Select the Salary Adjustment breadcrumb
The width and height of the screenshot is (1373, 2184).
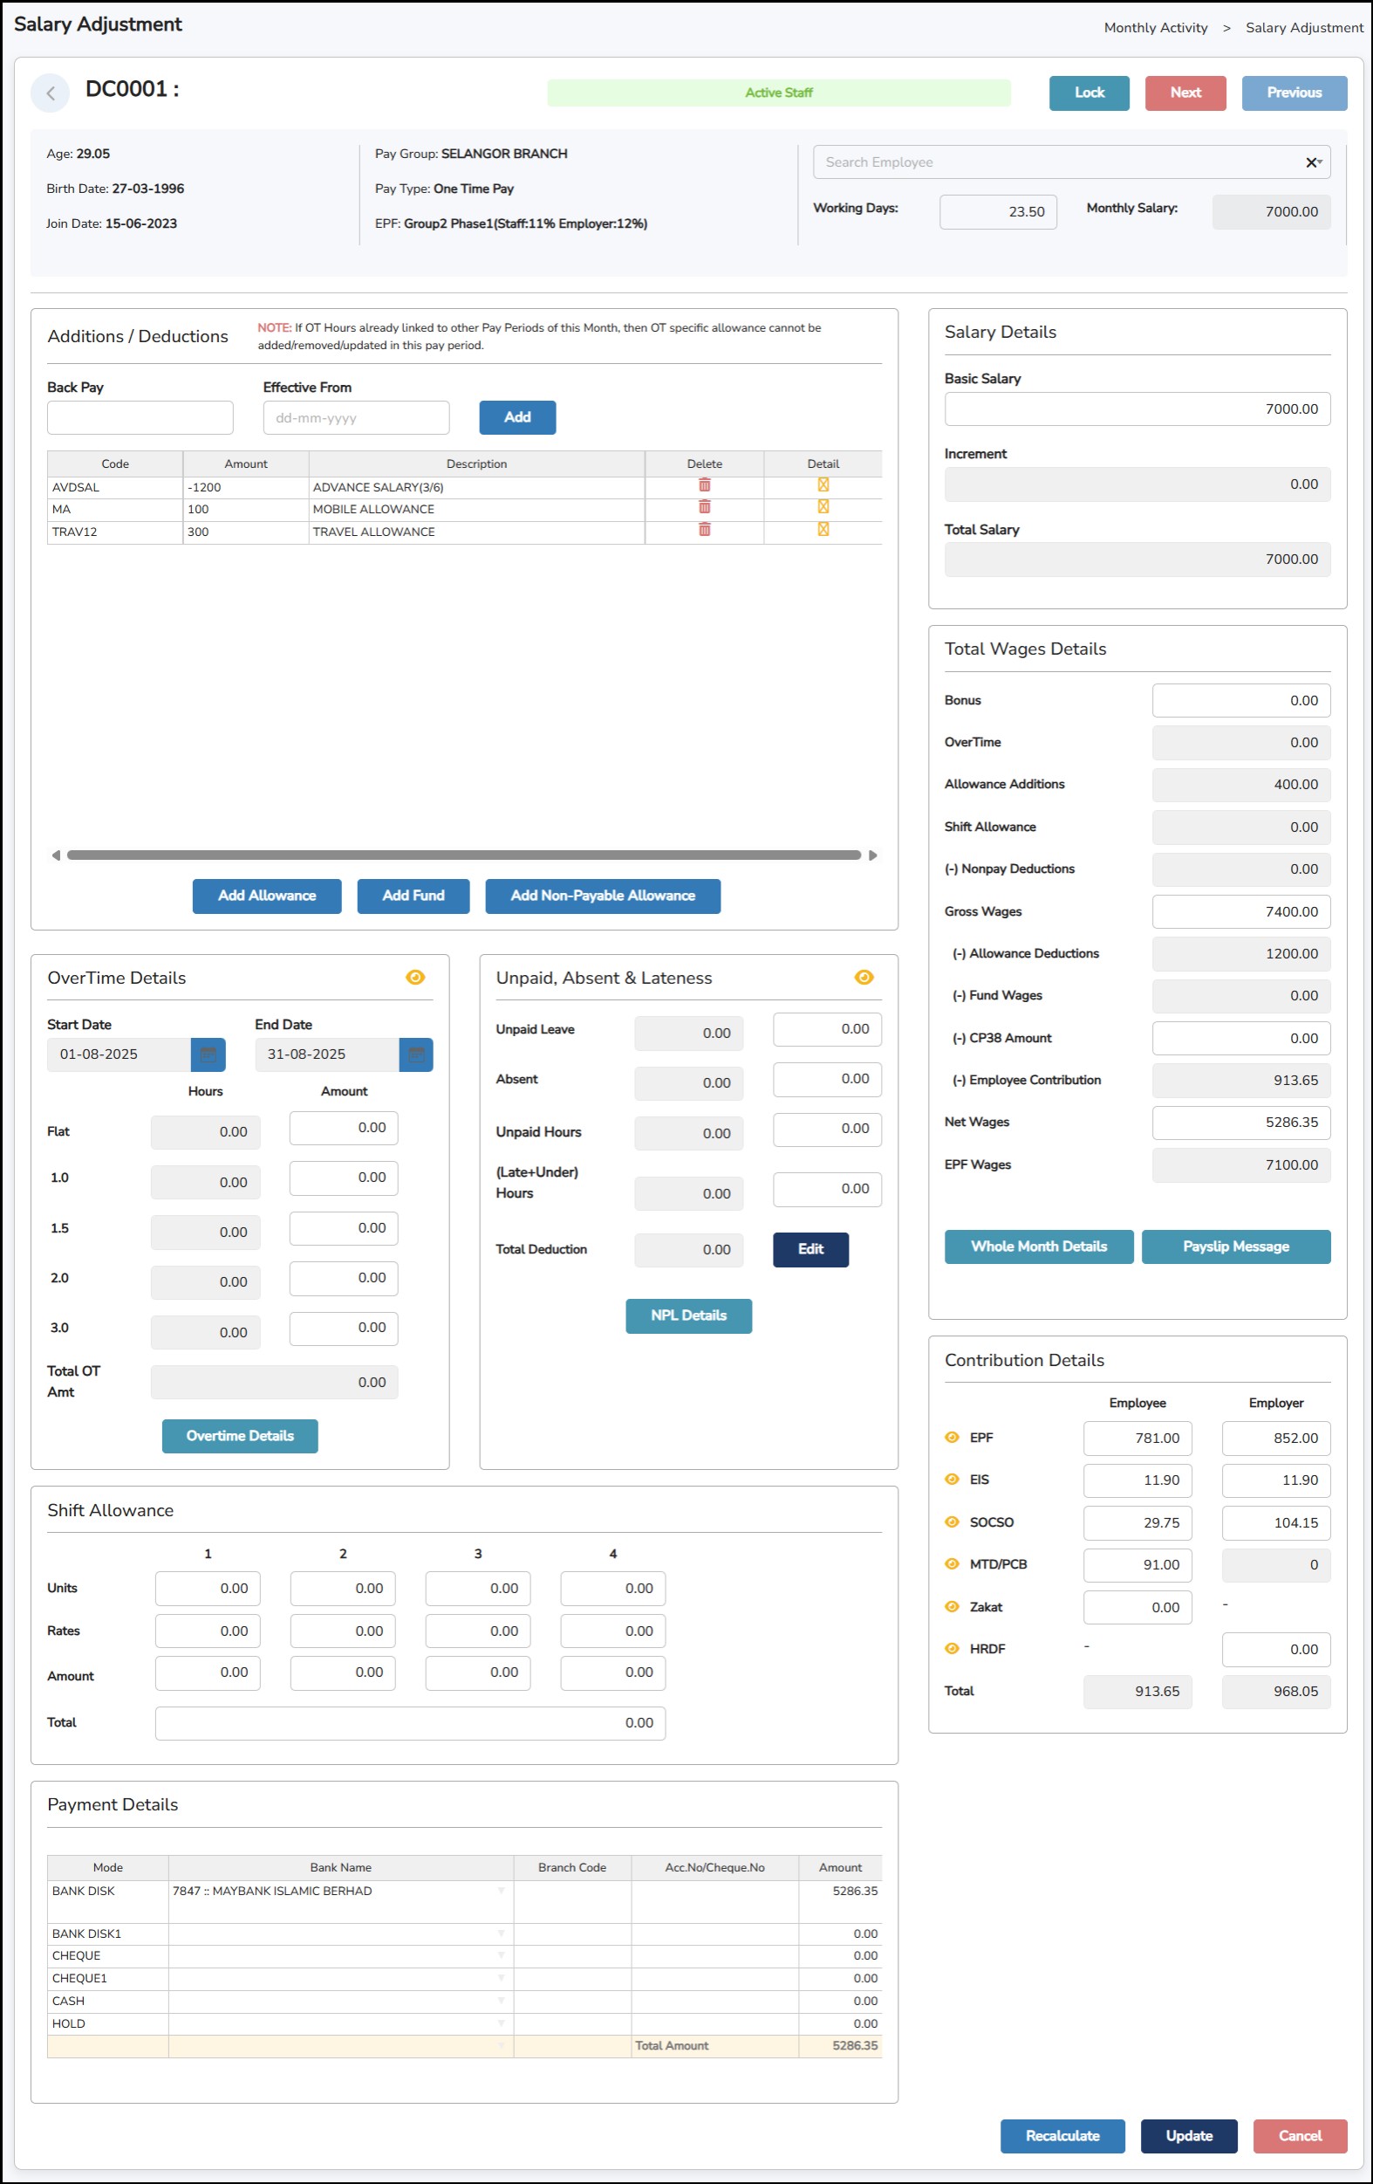[1303, 28]
